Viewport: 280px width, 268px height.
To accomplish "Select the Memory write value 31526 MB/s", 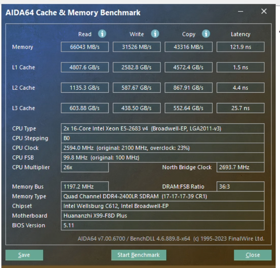I will (137, 47).
